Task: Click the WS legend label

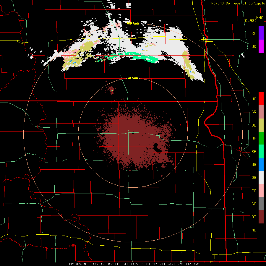Action: [254, 164]
